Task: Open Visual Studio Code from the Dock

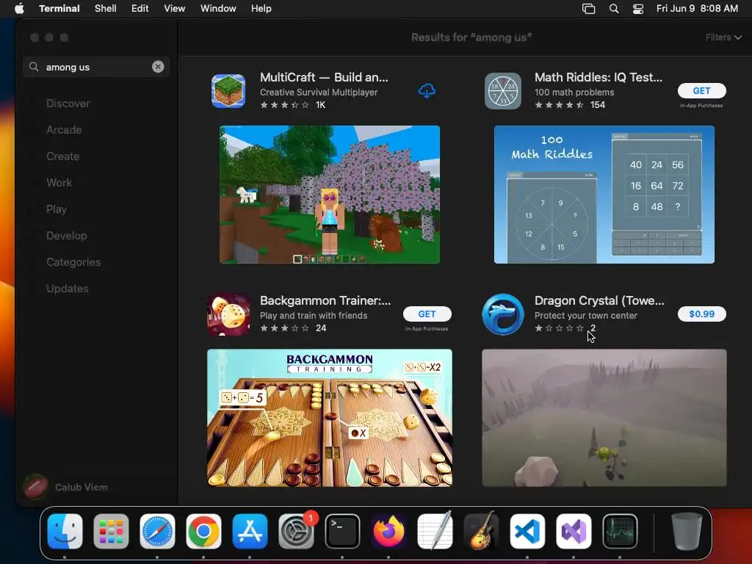Action: [x=527, y=532]
